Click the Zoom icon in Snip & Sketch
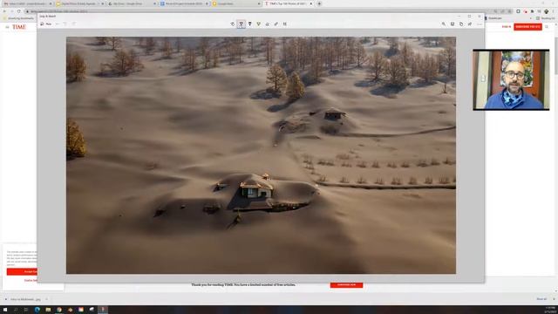The height and width of the screenshot is (314, 558). [444, 24]
